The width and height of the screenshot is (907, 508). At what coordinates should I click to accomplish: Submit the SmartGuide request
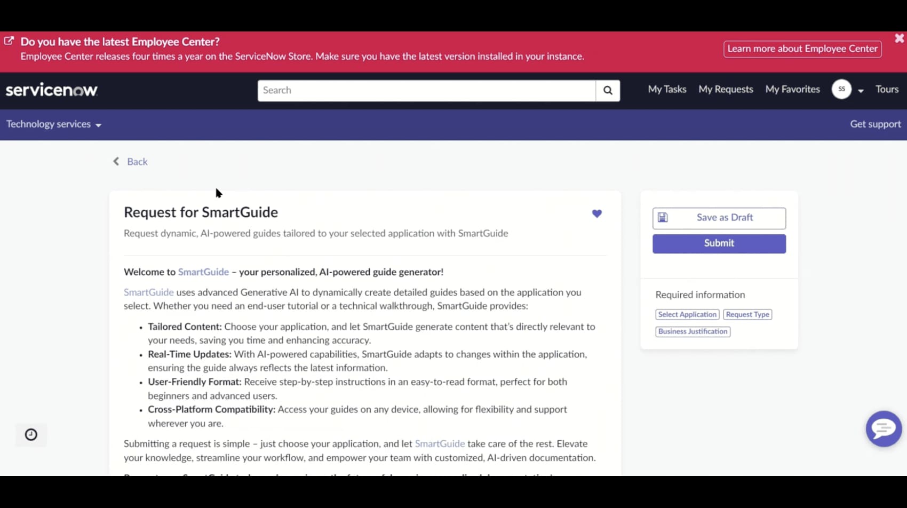[x=719, y=243]
